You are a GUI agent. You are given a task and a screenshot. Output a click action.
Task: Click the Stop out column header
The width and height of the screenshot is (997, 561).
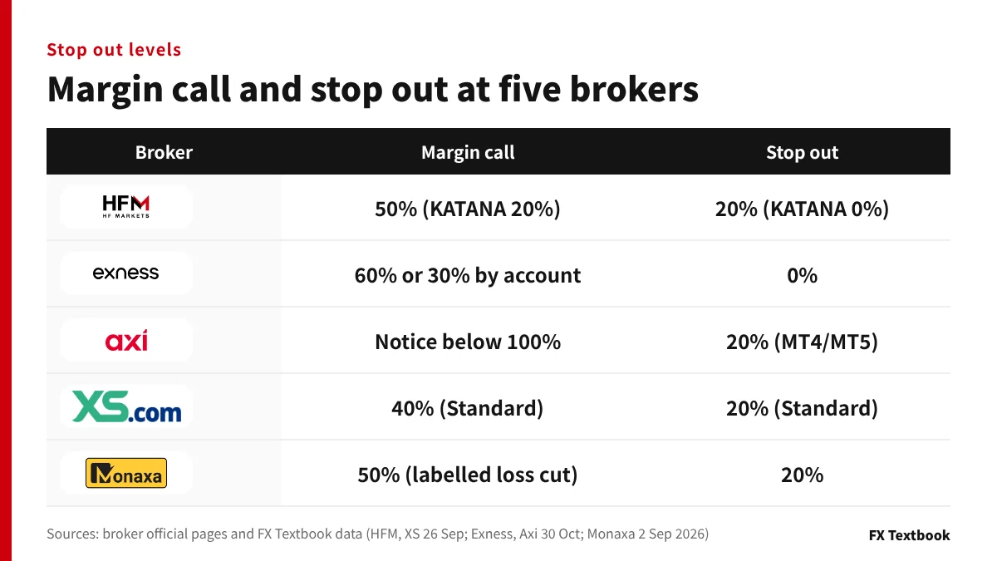pos(802,152)
